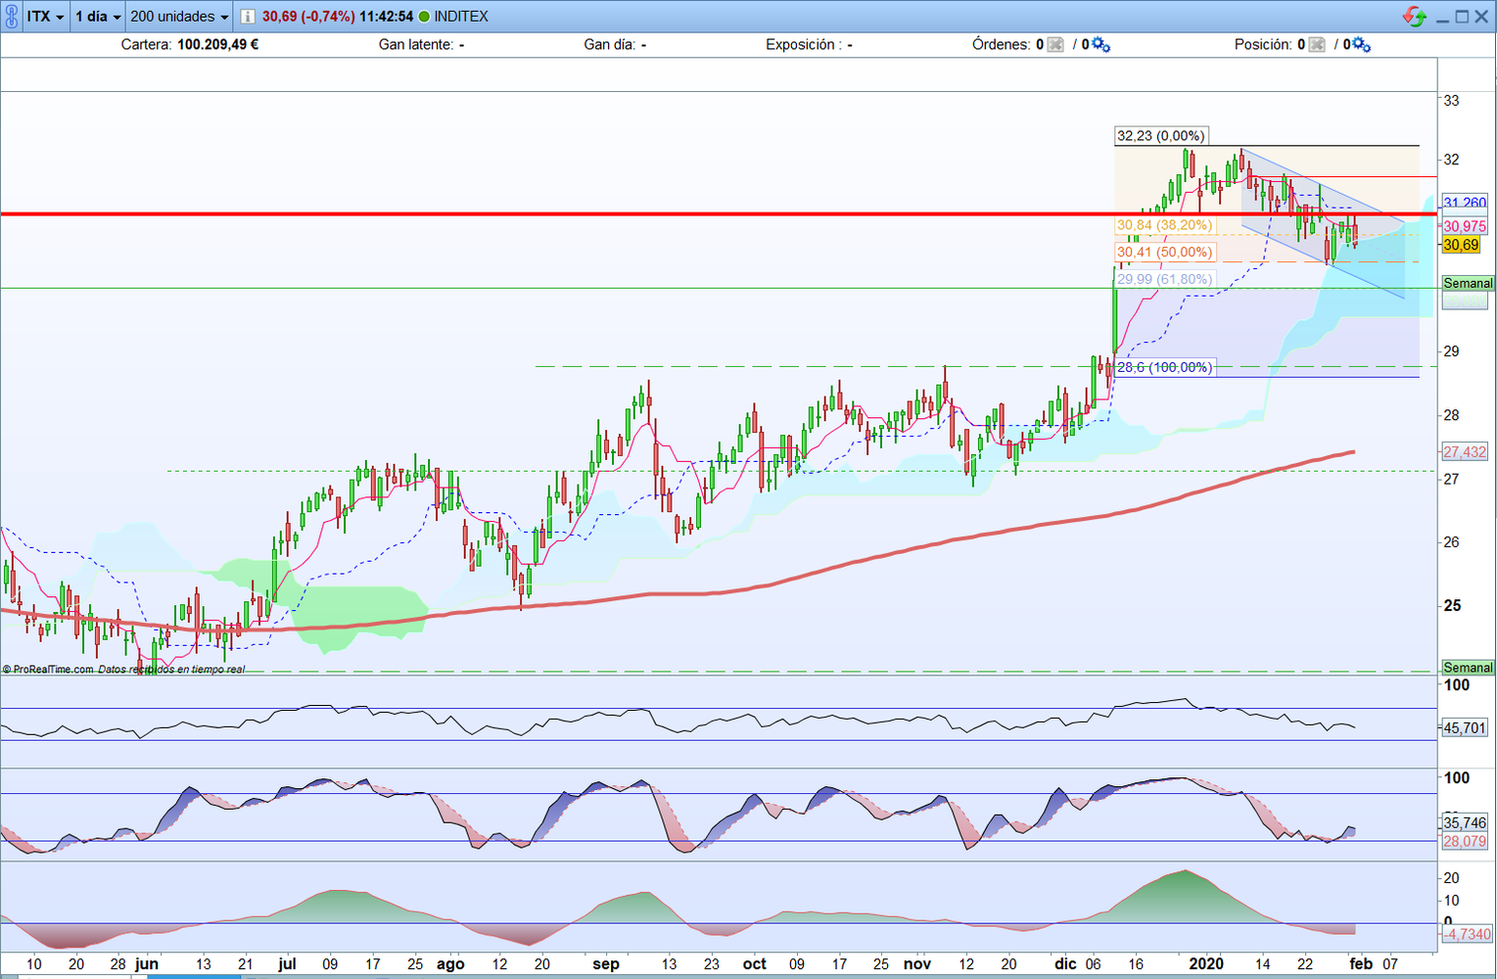1497x979 pixels.
Task: Select the Fibonacci label 28,6 (100,00%)
Action: point(1164,367)
